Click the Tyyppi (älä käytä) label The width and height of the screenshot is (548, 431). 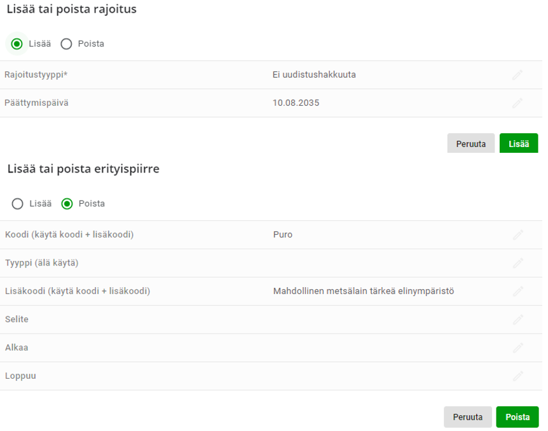pyautogui.click(x=41, y=263)
